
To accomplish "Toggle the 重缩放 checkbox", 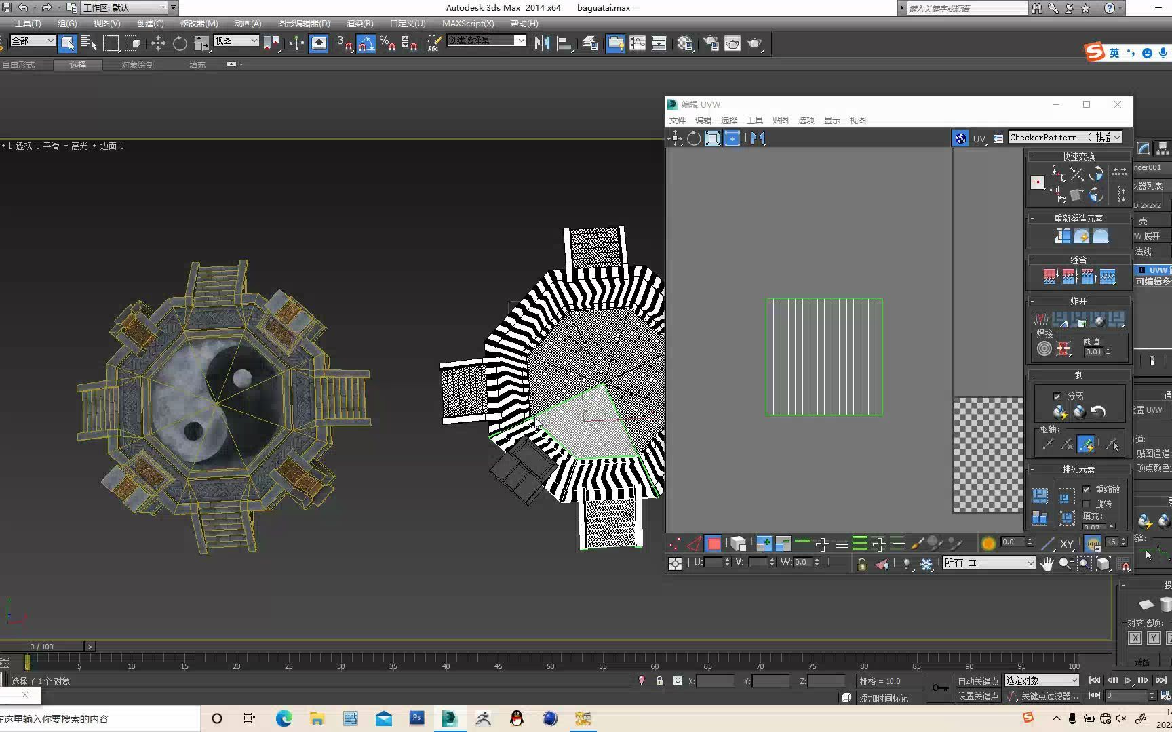I will (x=1087, y=489).
